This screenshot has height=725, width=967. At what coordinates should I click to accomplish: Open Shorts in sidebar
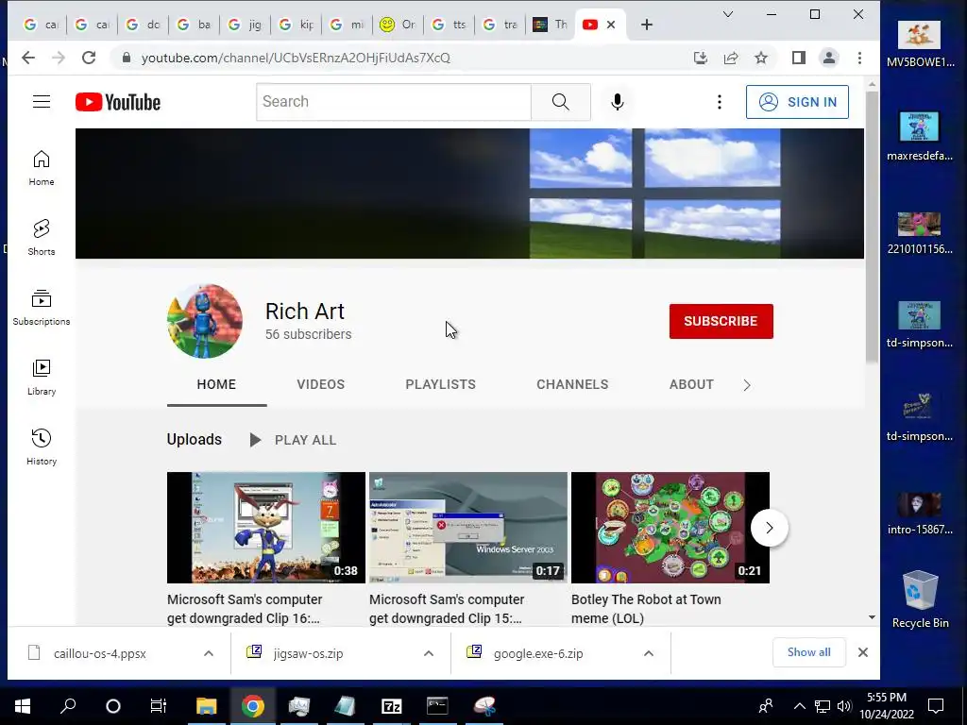pyautogui.click(x=42, y=238)
